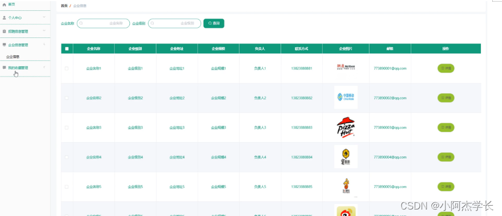Check the checkbox for 企业名称4 row

pos(67,157)
